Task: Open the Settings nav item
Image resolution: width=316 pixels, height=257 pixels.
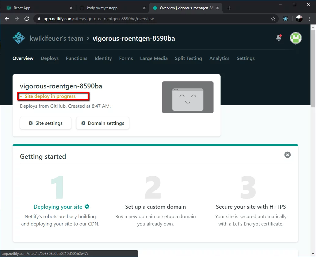Action: [245, 58]
